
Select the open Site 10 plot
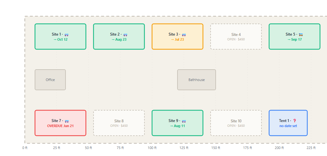pos(236,123)
